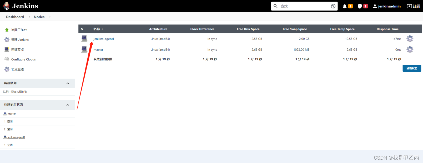Select the 12.53 GB free disk space cell
Screen dimensions: 423x163
(256, 39)
